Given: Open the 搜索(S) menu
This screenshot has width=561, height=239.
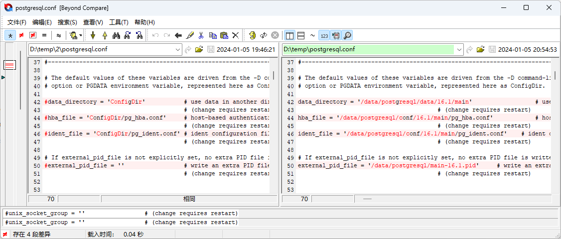Looking at the screenshot, I should (x=67, y=22).
